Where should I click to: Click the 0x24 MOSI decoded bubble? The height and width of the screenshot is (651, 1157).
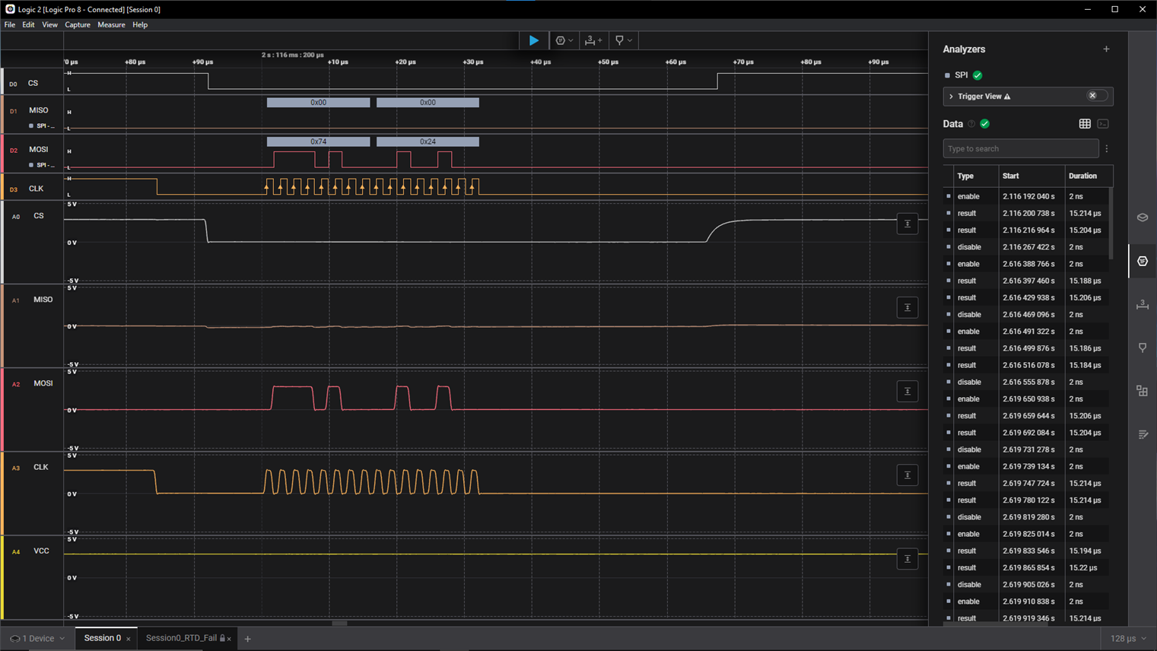pyautogui.click(x=428, y=141)
